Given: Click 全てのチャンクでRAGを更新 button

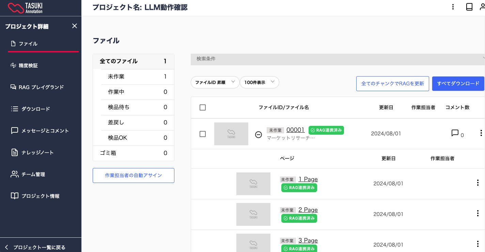Looking at the screenshot, I should coord(392,84).
